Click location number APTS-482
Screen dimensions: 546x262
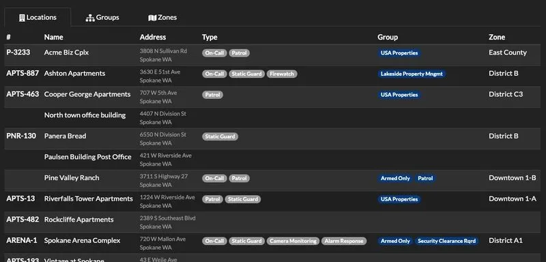(23, 219)
